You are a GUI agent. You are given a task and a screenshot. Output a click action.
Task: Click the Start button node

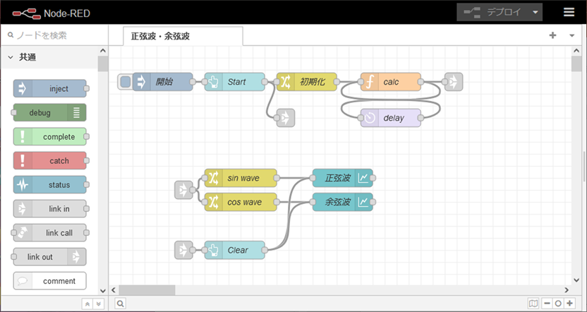[236, 82]
